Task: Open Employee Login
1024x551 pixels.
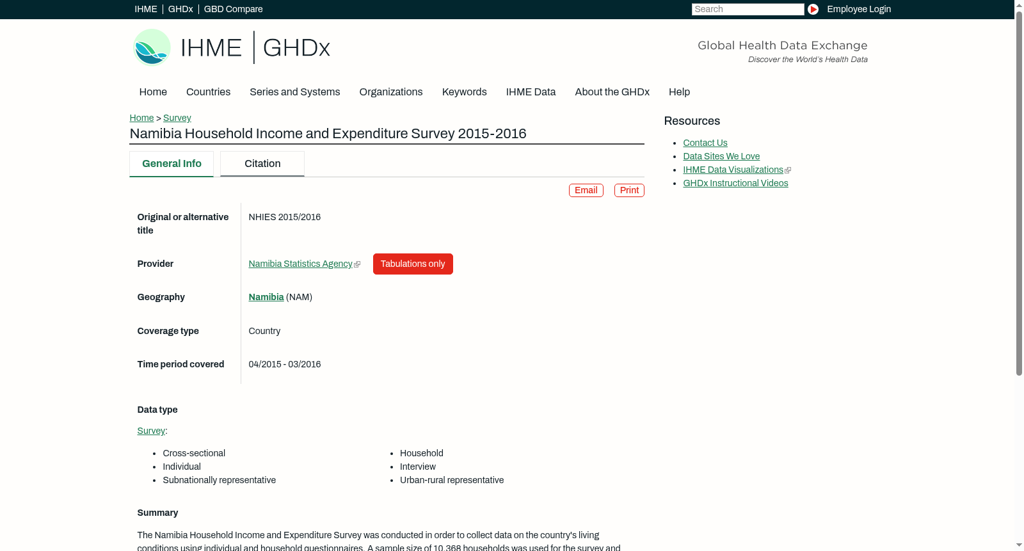Action: tap(859, 9)
